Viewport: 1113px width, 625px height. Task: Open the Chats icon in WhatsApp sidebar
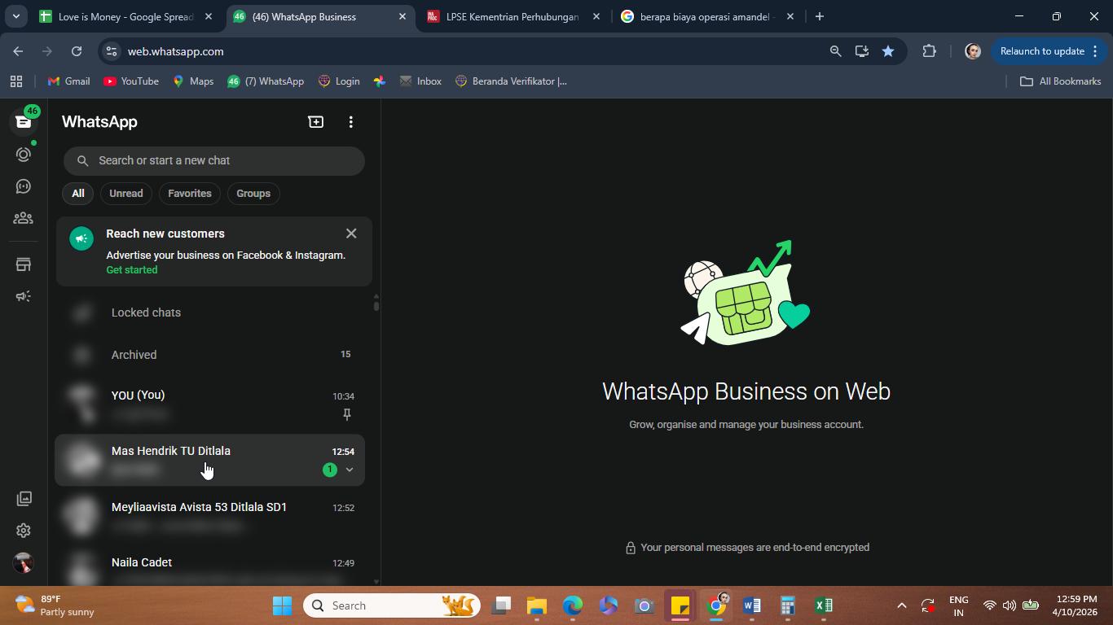point(23,122)
